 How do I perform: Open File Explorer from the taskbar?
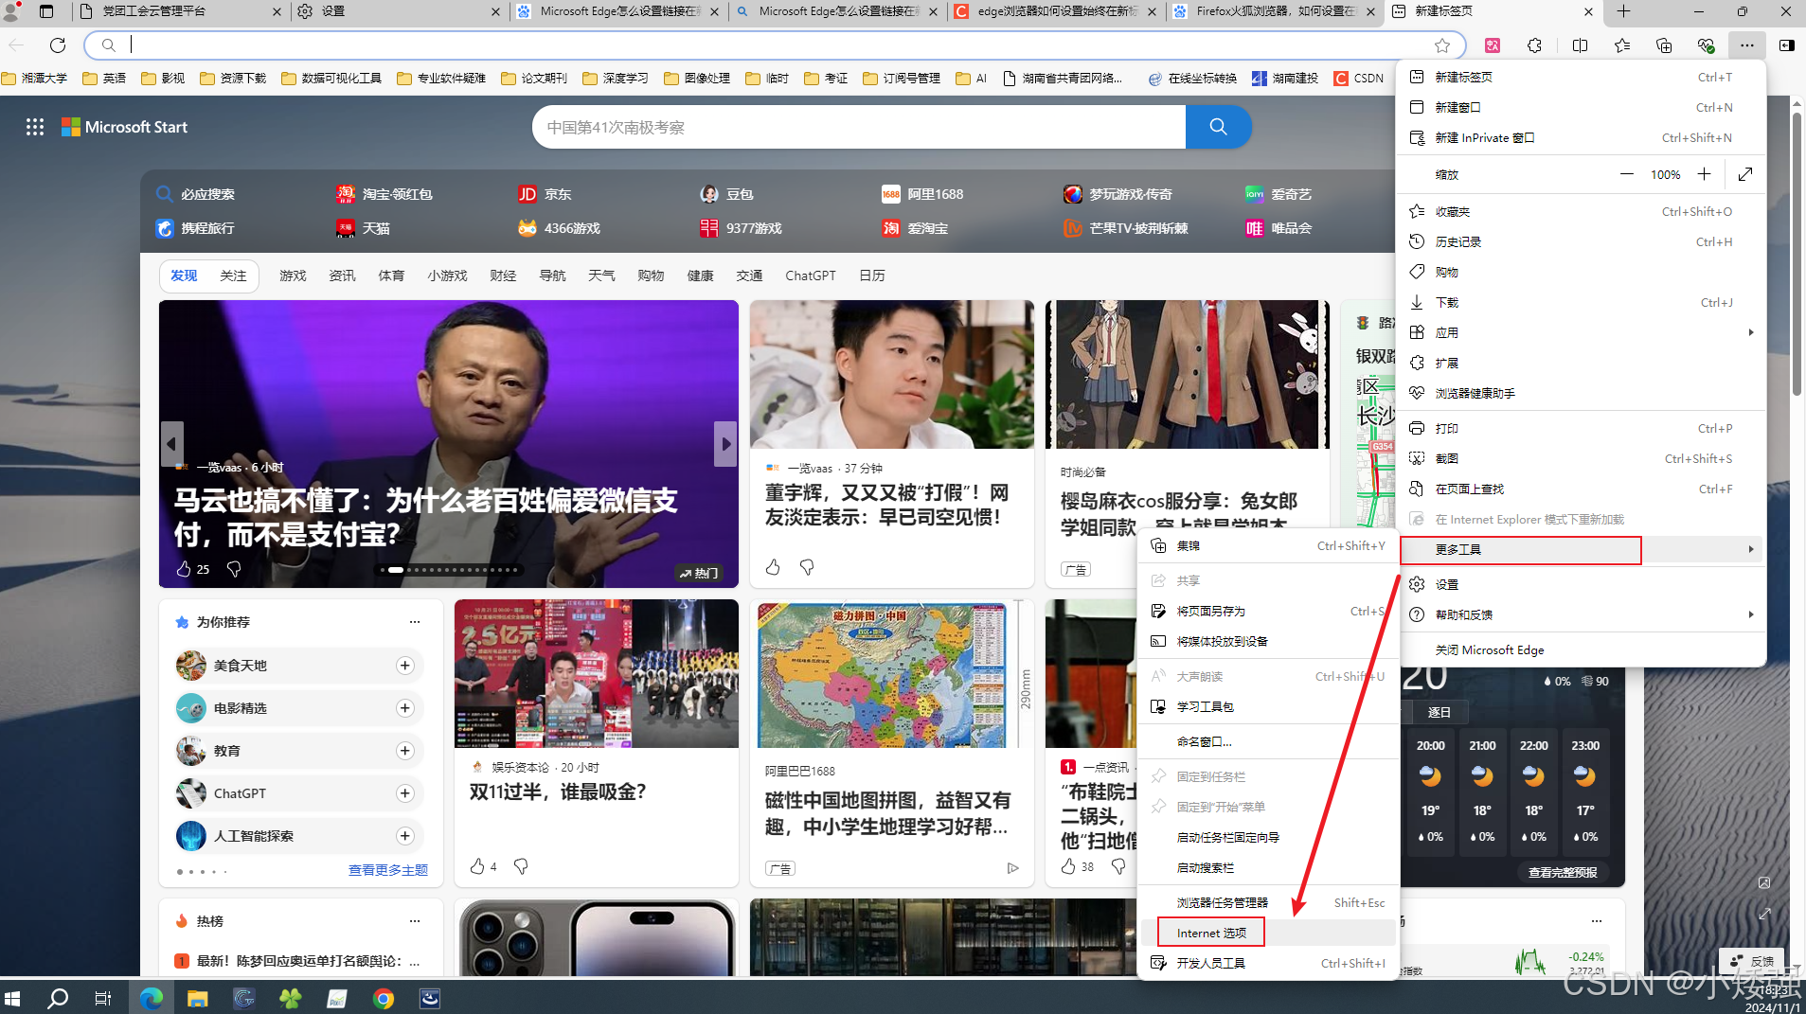coord(197,998)
